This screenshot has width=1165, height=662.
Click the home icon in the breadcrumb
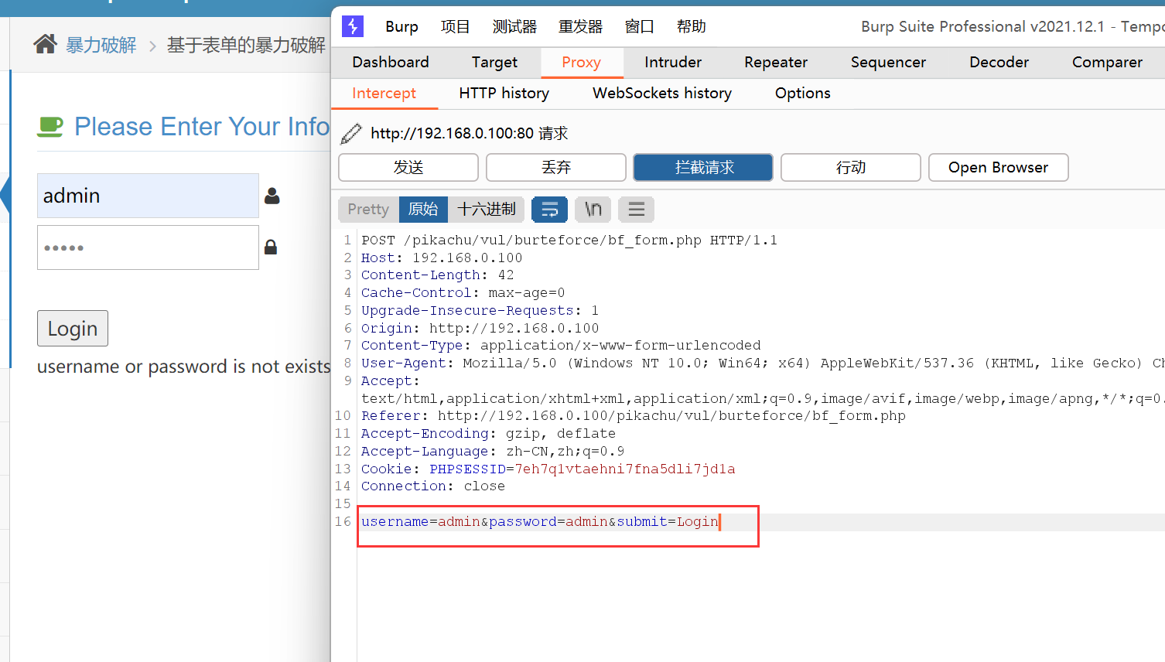pyautogui.click(x=45, y=44)
